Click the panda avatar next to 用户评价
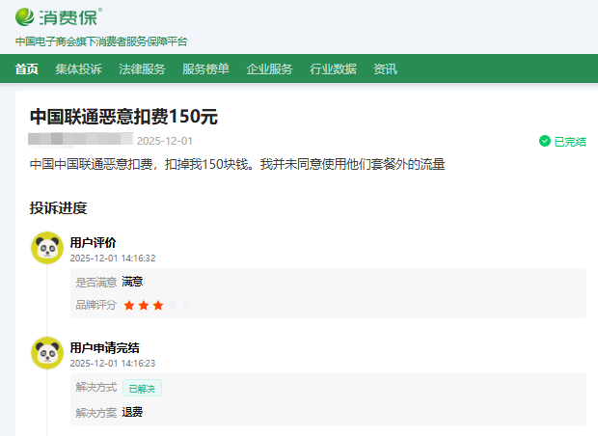The width and height of the screenshot is (598, 436). (46, 249)
